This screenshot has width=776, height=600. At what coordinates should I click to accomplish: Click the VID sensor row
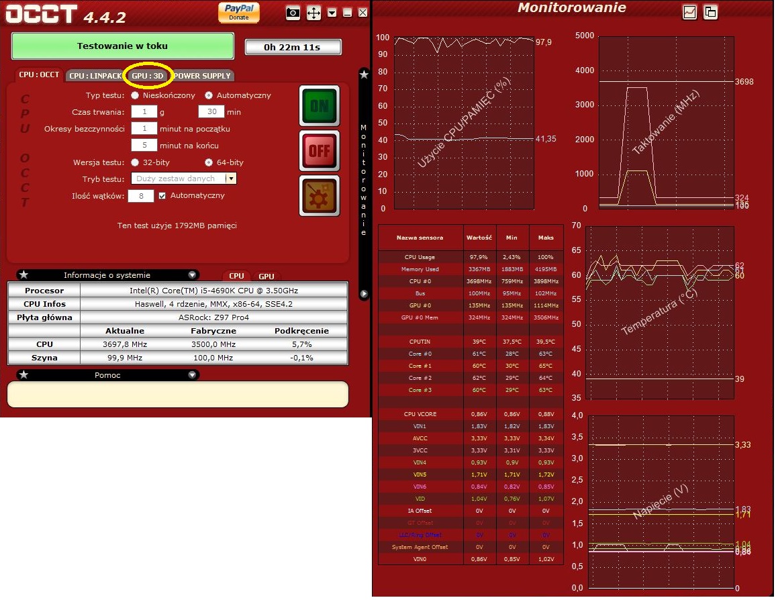pos(471,499)
